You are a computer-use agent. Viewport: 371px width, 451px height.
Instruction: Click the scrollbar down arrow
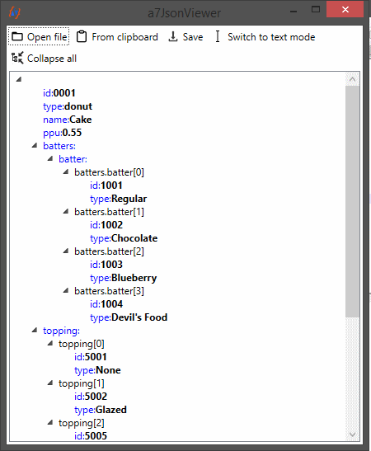coord(352,435)
